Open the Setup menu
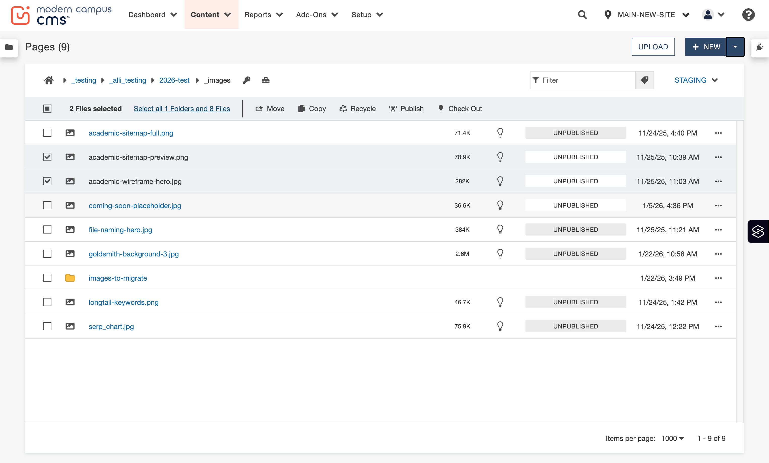This screenshot has width=769, height=463. click(x=367, y=15)
